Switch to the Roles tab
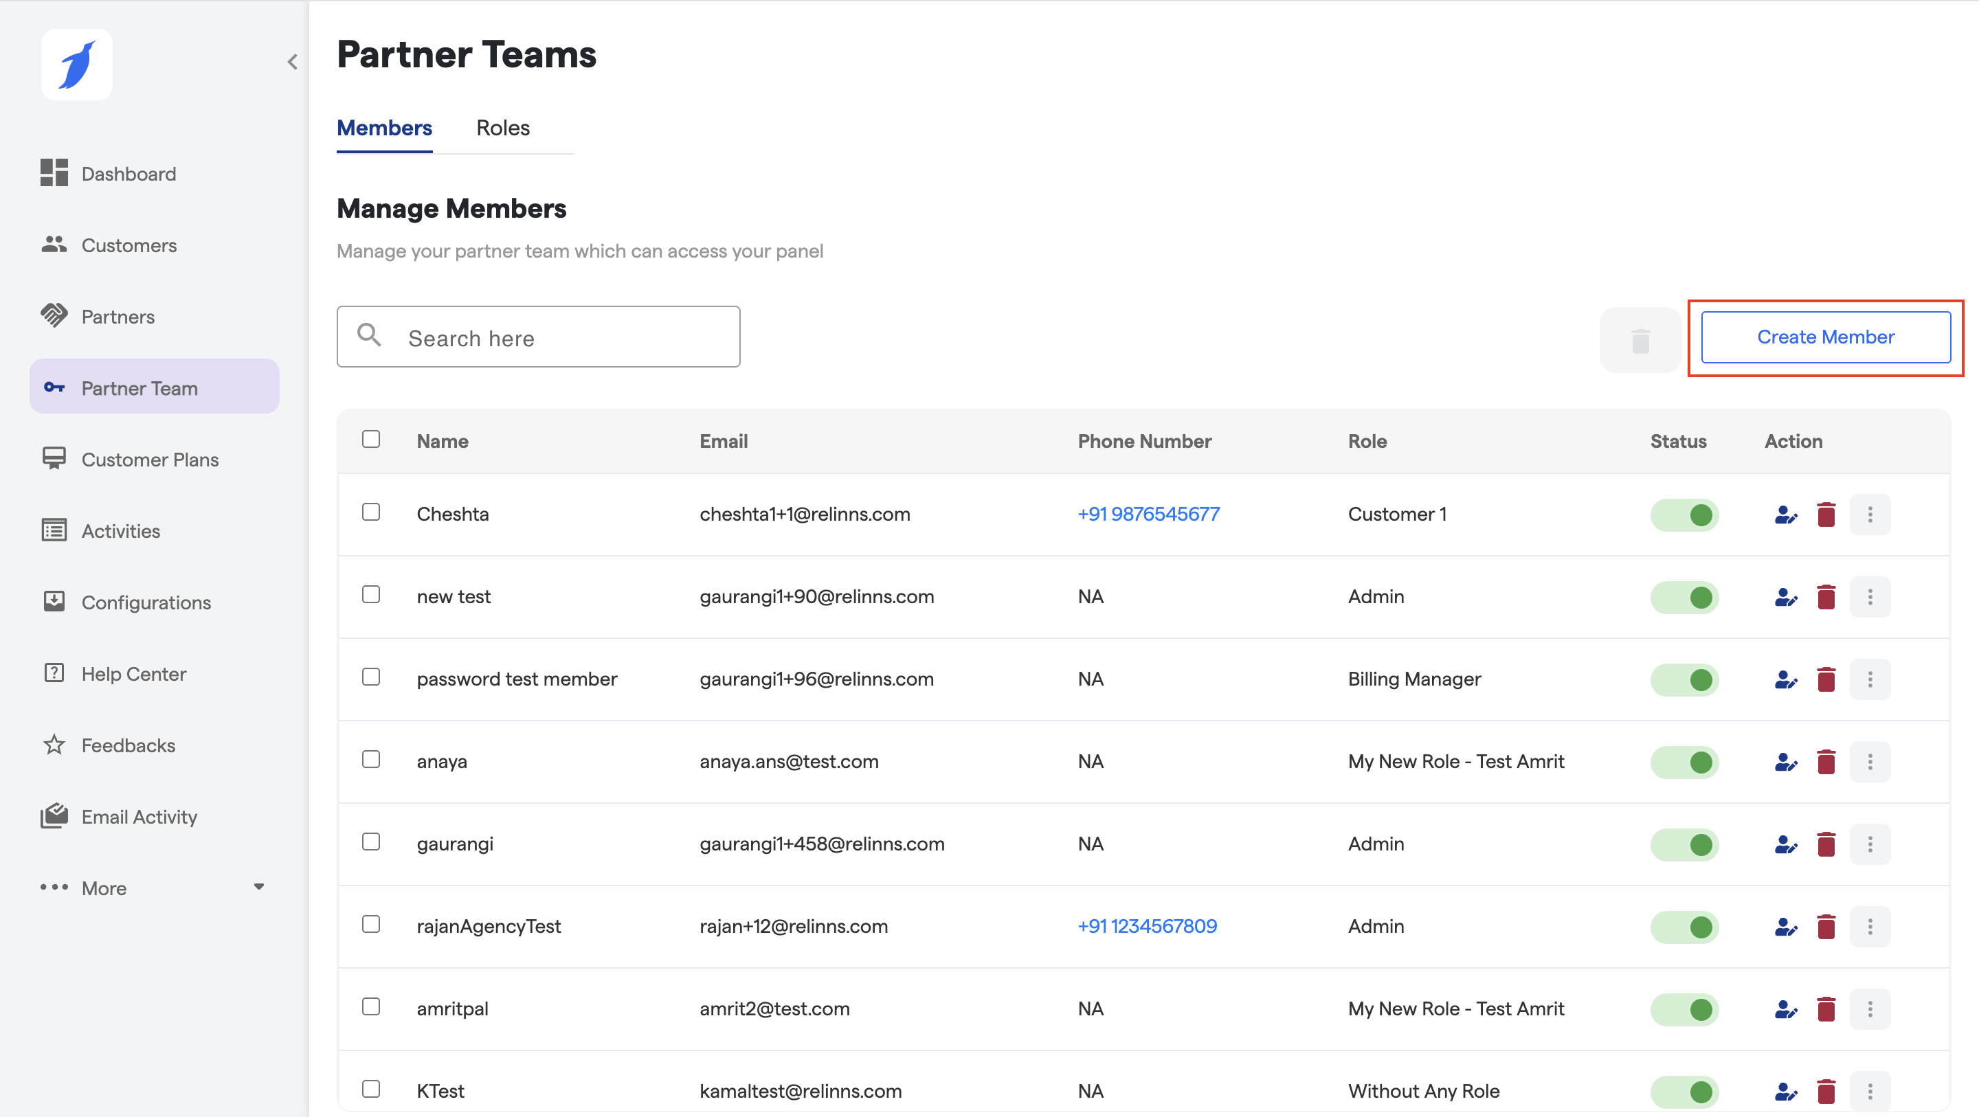 click(502, 128)
